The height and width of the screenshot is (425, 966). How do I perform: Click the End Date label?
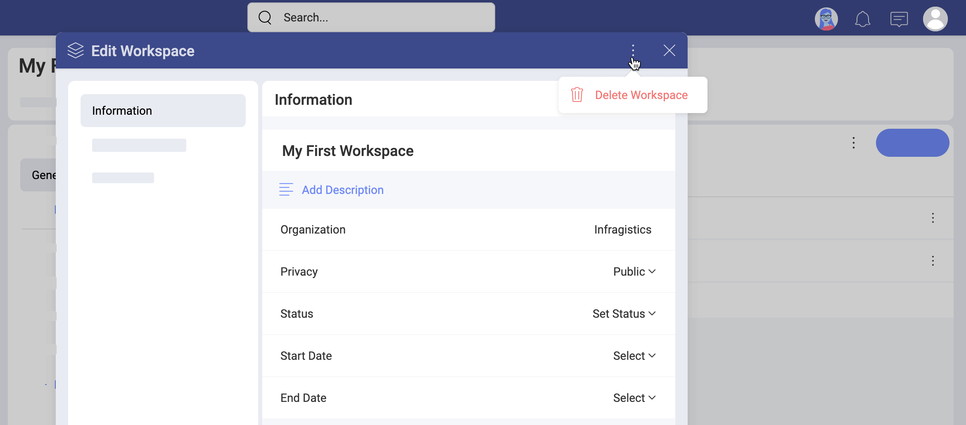(303, 398)
